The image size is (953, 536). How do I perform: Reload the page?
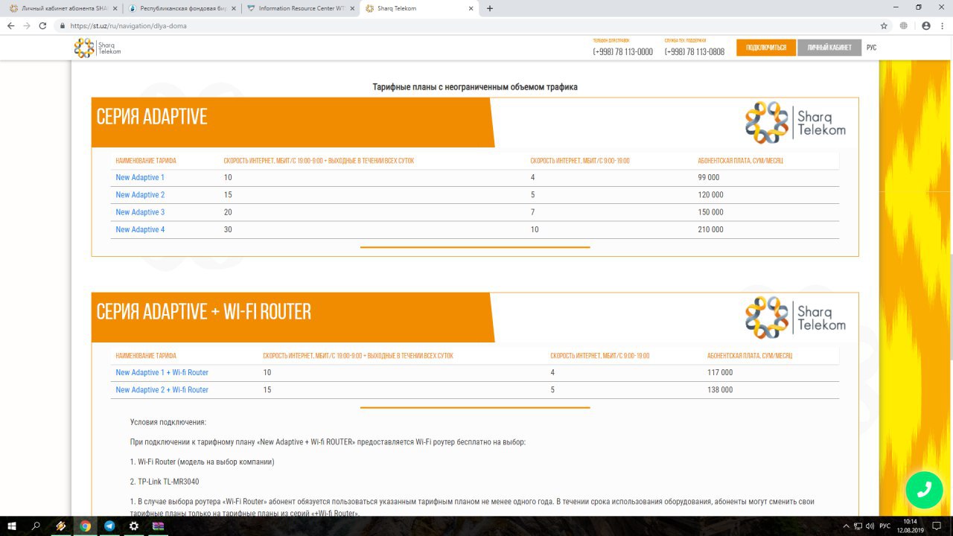pos(43,25)
